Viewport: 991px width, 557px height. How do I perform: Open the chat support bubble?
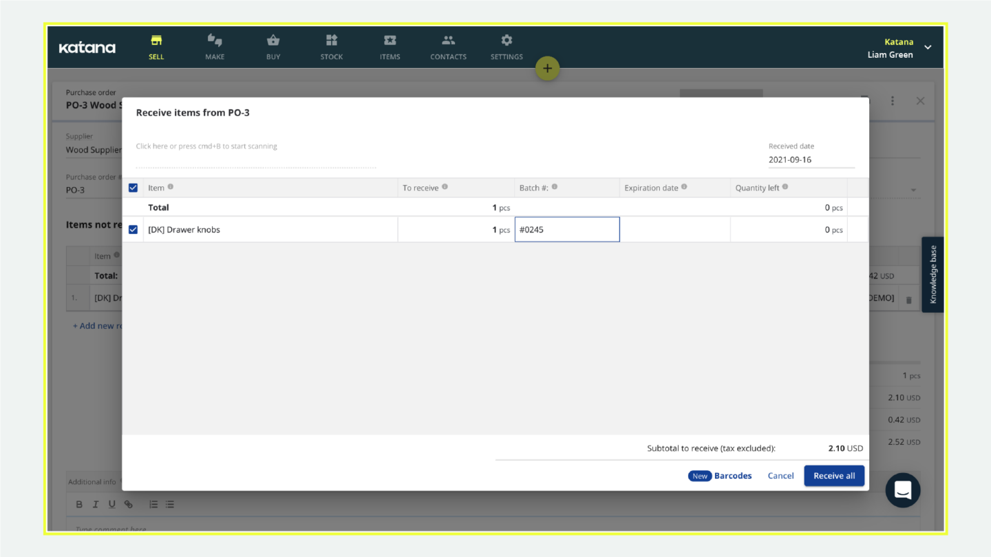pyautogui.click(x=903, y=490)
